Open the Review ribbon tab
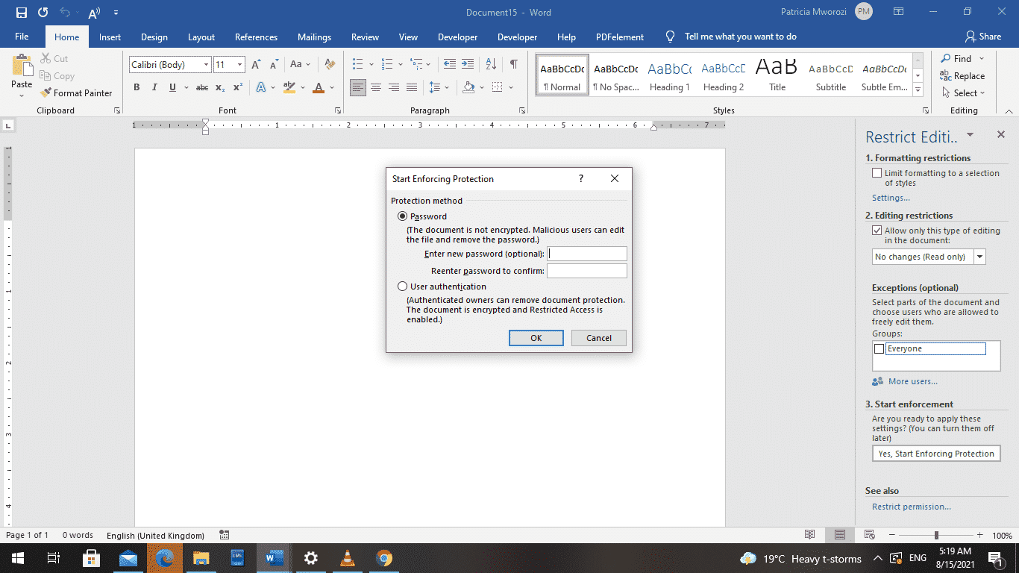The image size is (1019, 573). [365, 36]
